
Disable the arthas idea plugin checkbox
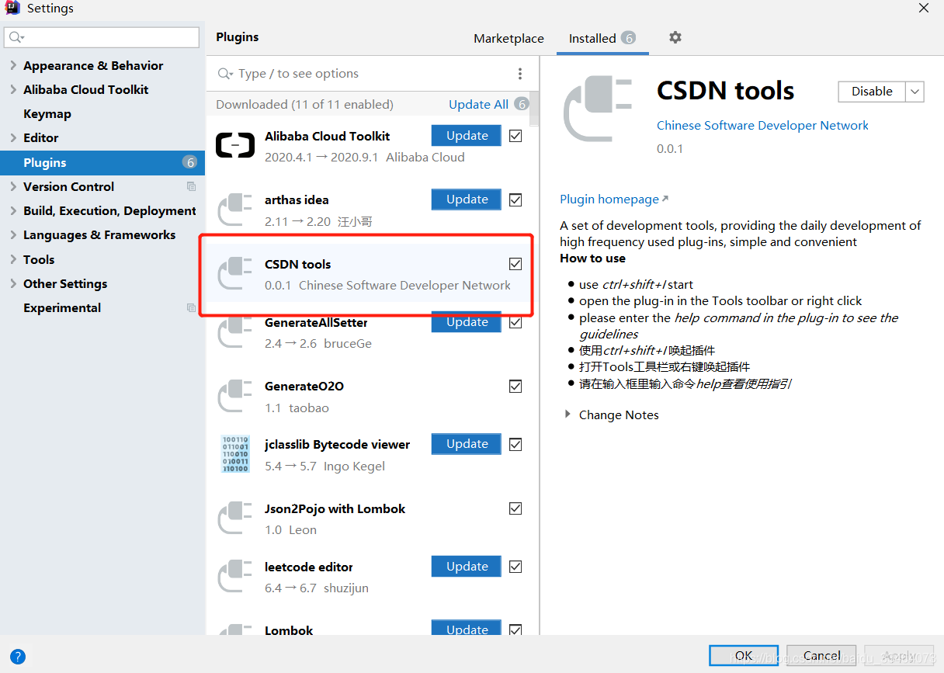point(515,199)
